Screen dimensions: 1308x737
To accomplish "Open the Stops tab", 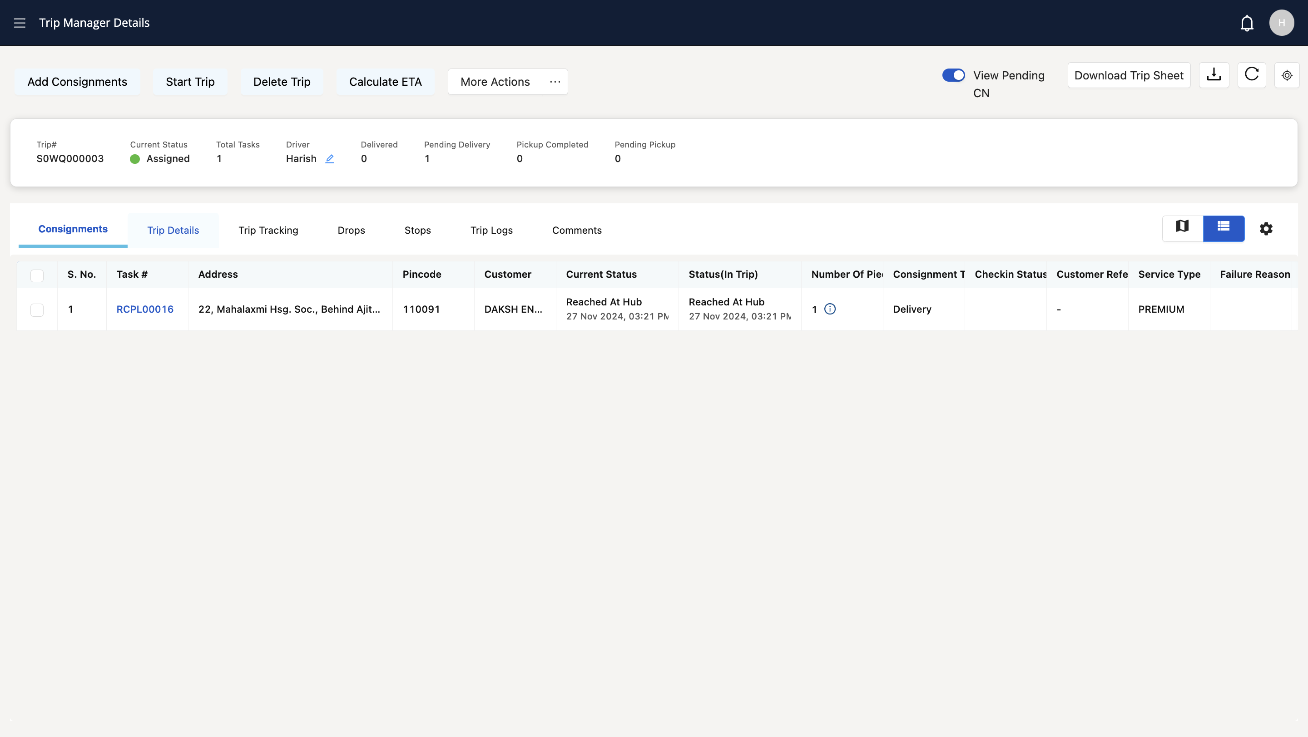I will click(417, 230).
